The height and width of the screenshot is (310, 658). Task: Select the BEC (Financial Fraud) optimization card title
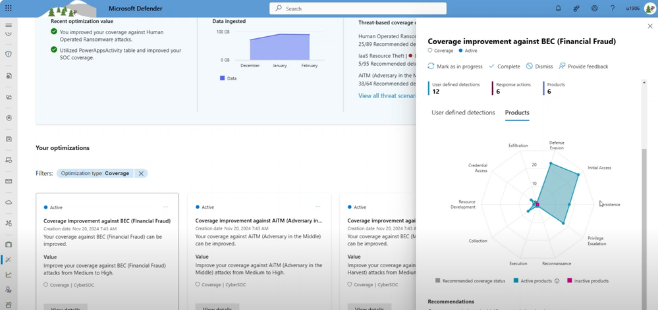(x=107, y=220)
